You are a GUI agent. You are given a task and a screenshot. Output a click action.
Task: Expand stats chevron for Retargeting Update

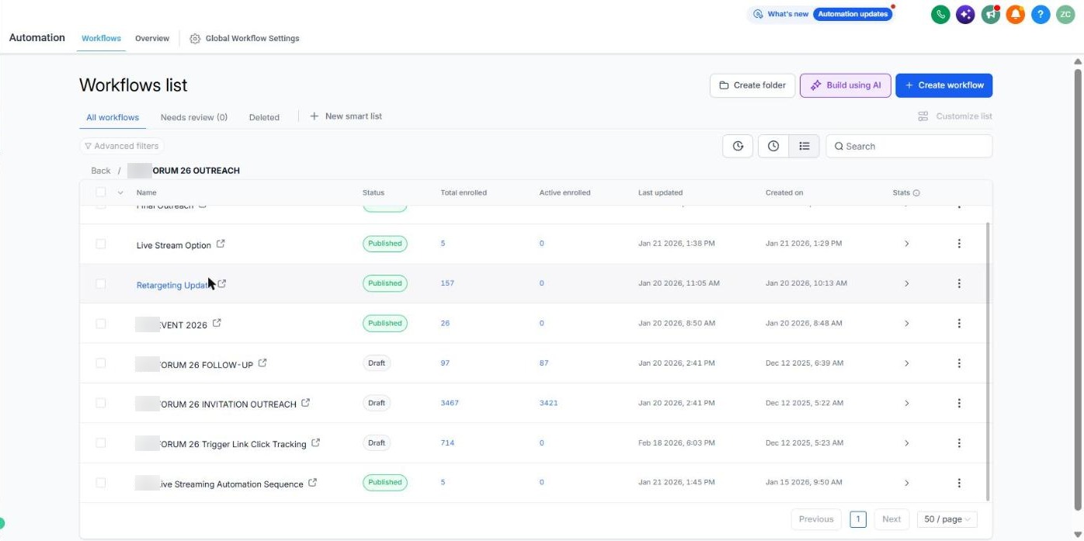tap(906, 283)
